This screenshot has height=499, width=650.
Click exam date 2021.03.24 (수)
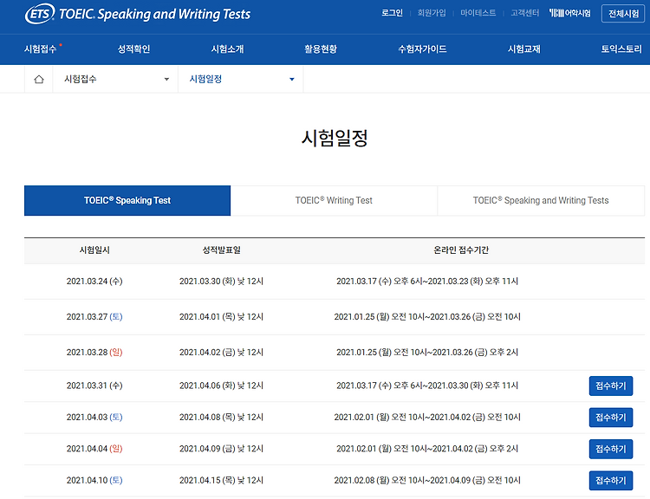pos(94,281)
